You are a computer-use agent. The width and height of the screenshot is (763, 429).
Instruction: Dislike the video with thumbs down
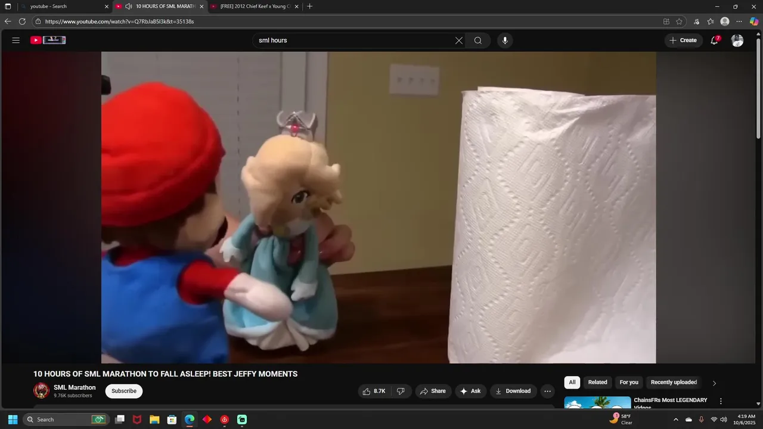point(401,391)
